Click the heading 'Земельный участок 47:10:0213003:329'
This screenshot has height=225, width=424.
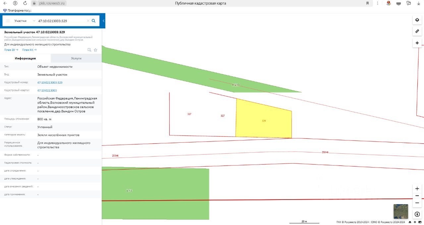click(34, 32)
